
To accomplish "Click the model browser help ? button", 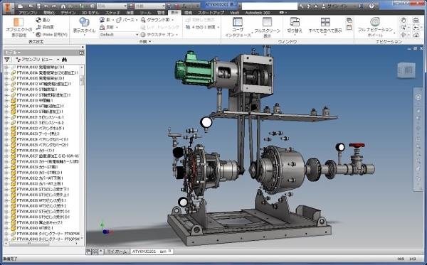I will click(81, 53).
